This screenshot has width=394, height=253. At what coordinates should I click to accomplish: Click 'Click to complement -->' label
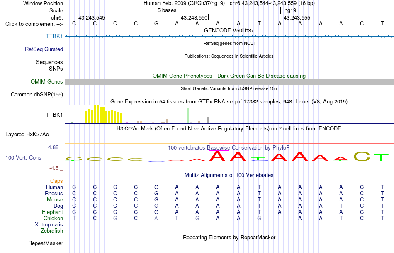[34, 24]
